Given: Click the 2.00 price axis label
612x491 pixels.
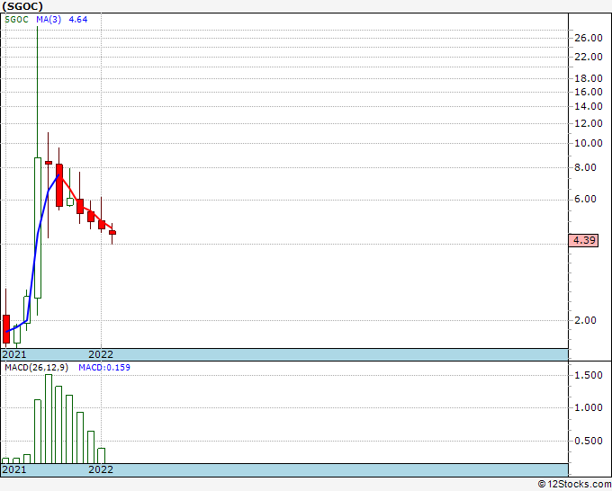Looking at the screenshot, I should pos(586,320).
